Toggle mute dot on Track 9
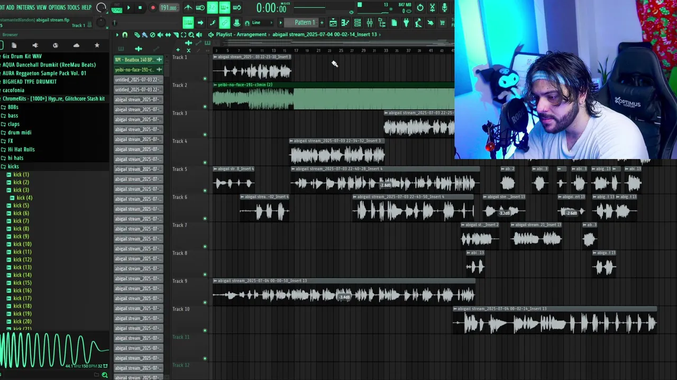 [205, 302]
